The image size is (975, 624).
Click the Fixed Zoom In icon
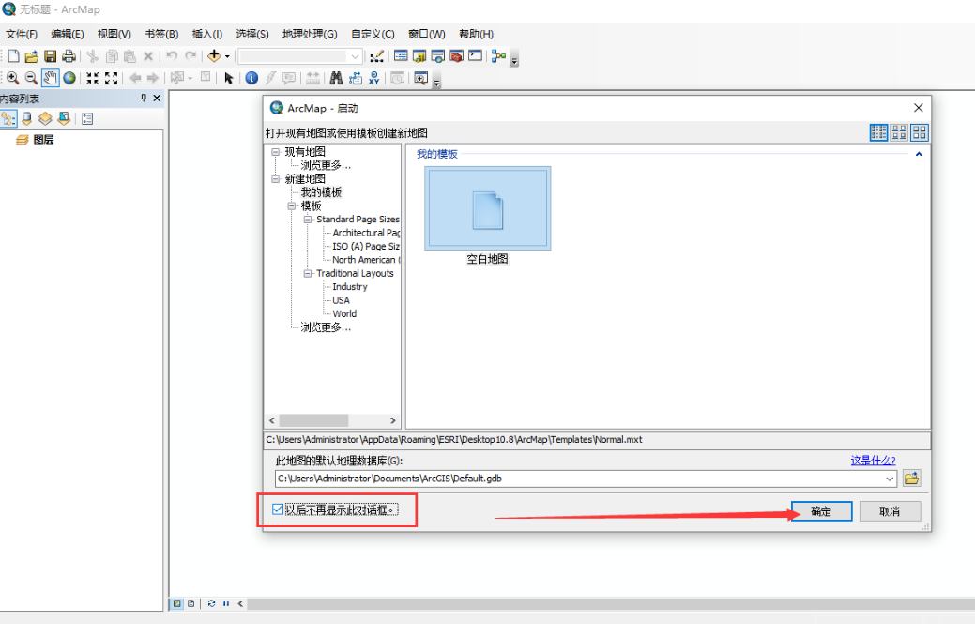(x=93, y=78)
